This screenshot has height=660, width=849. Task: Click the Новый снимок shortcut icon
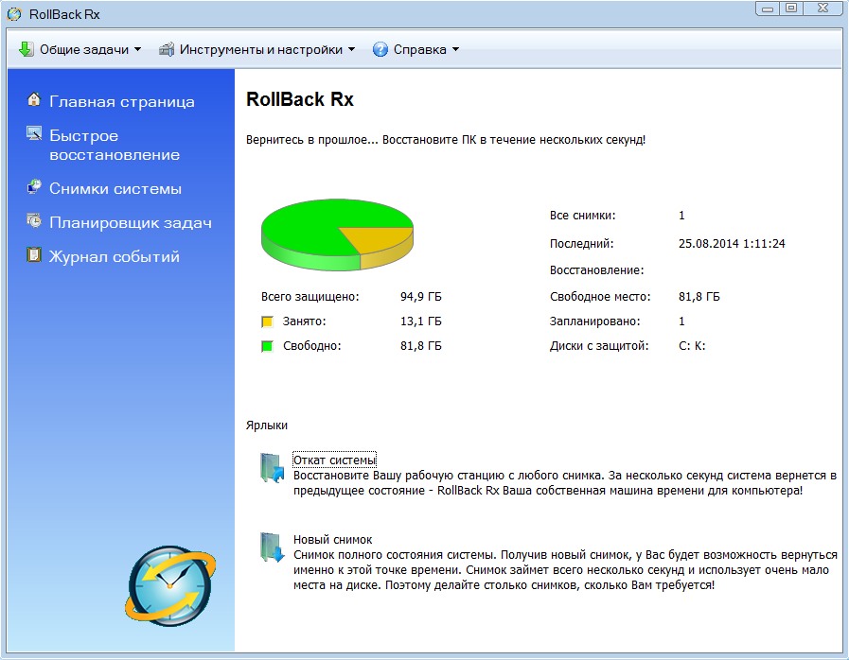click(272, 547)
